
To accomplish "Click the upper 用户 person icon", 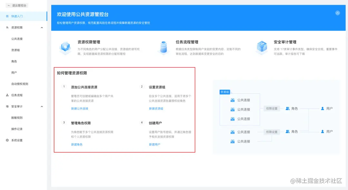I will [323, 109].
